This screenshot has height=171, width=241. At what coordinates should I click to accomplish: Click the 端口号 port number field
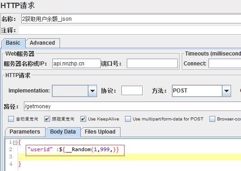click(152, 64)
